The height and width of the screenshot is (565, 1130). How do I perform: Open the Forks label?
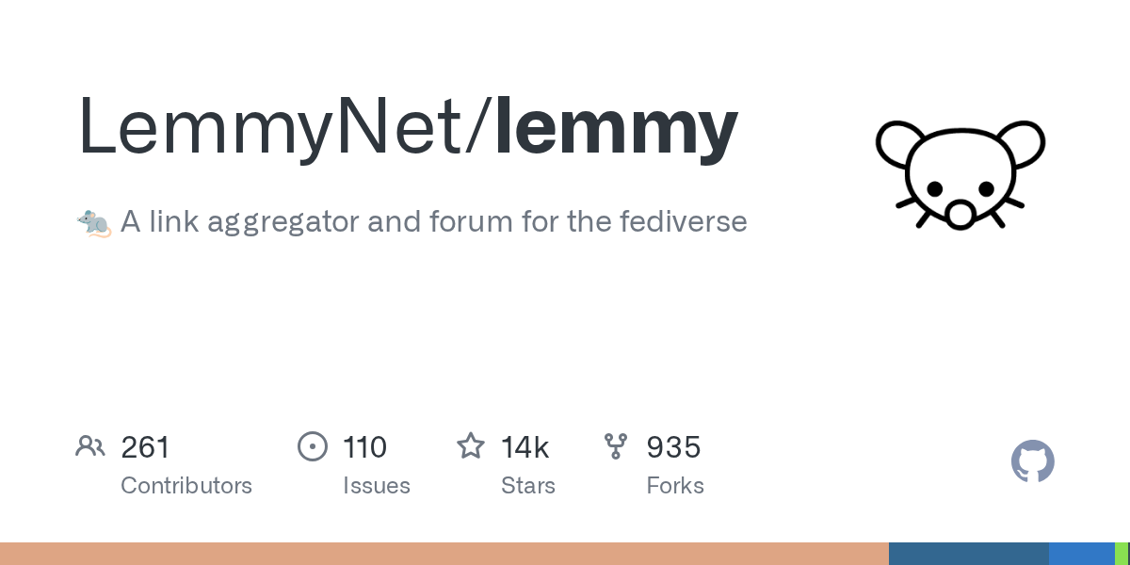675,486
